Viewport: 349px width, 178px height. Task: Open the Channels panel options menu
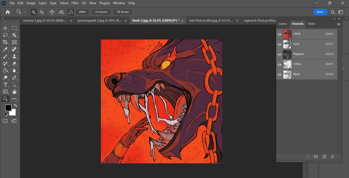tap(338, 24)
